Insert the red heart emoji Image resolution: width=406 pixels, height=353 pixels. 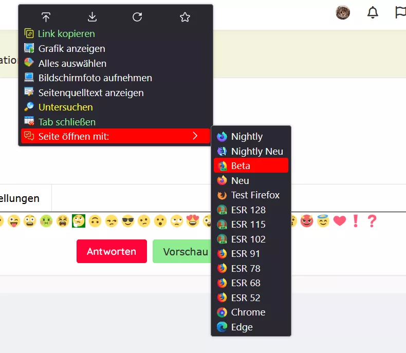pyautogui.click(x=340, y=221)
